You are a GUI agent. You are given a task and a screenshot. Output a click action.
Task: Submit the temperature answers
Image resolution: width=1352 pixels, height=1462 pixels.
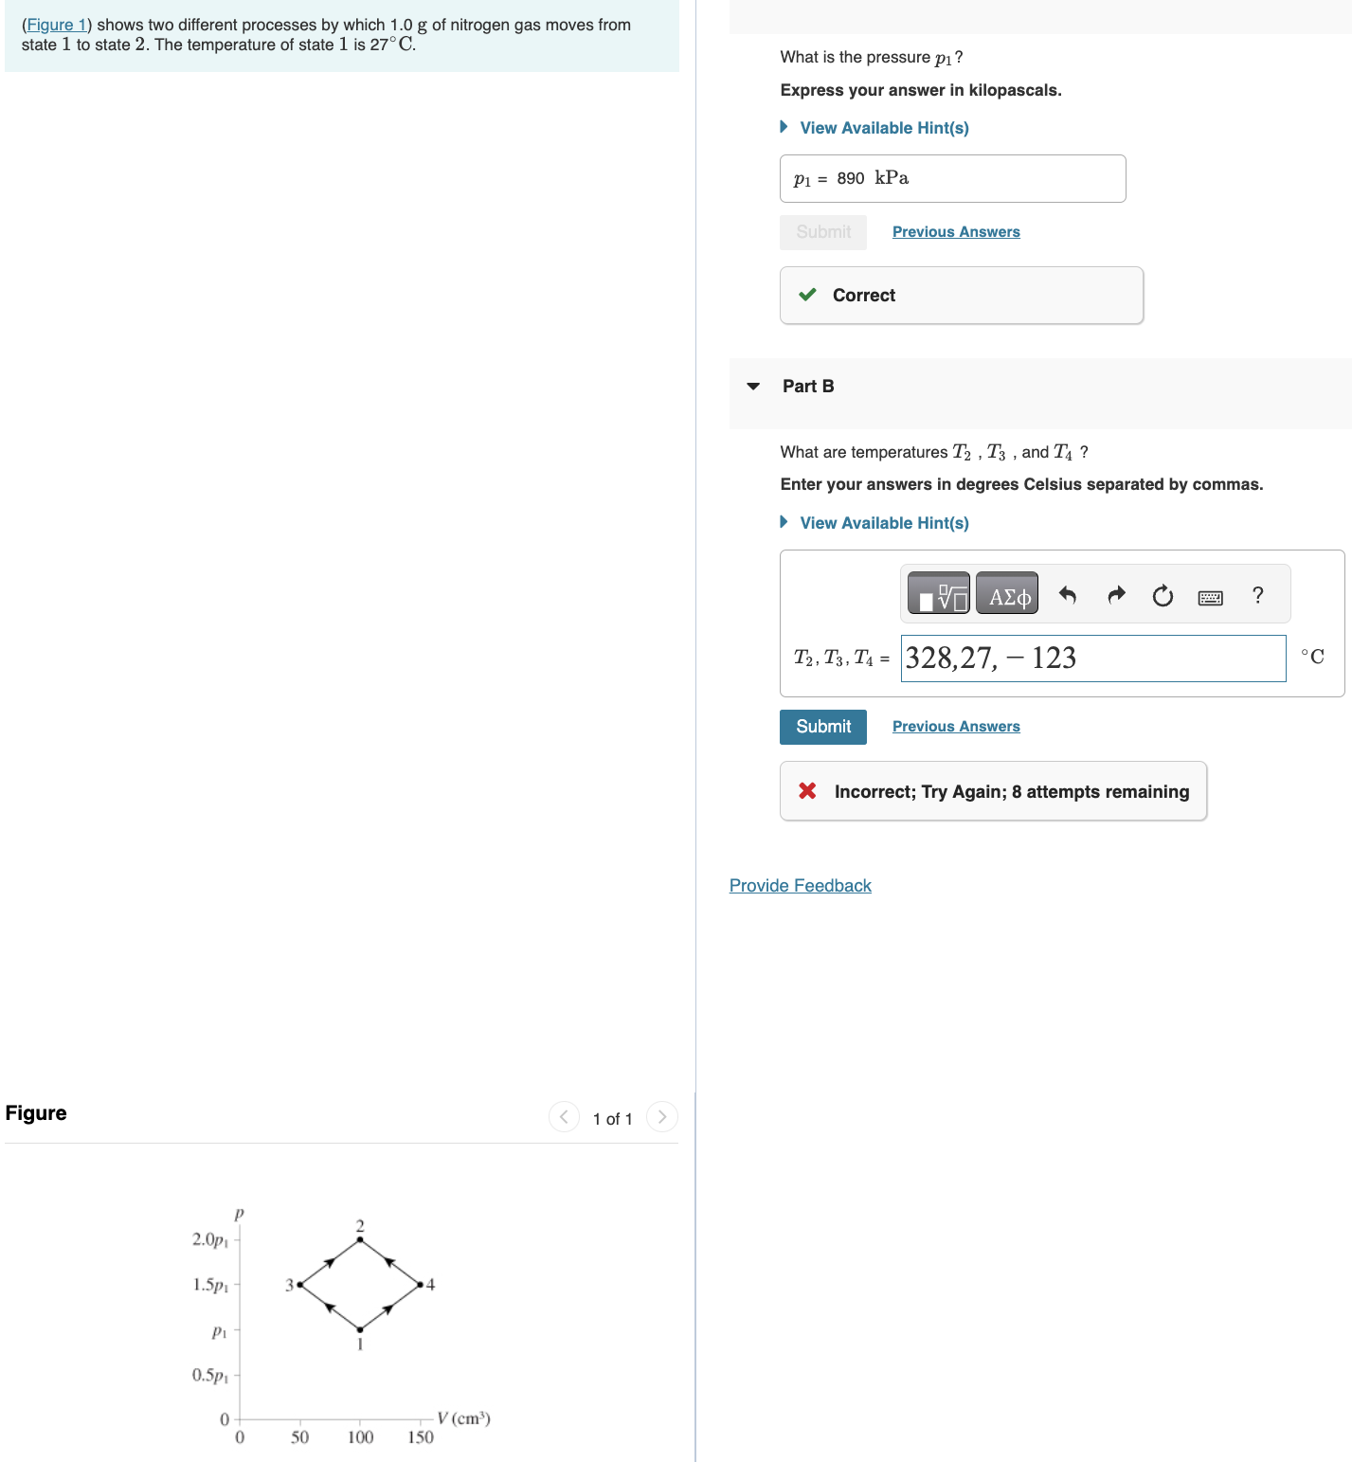tap(821, 726)
